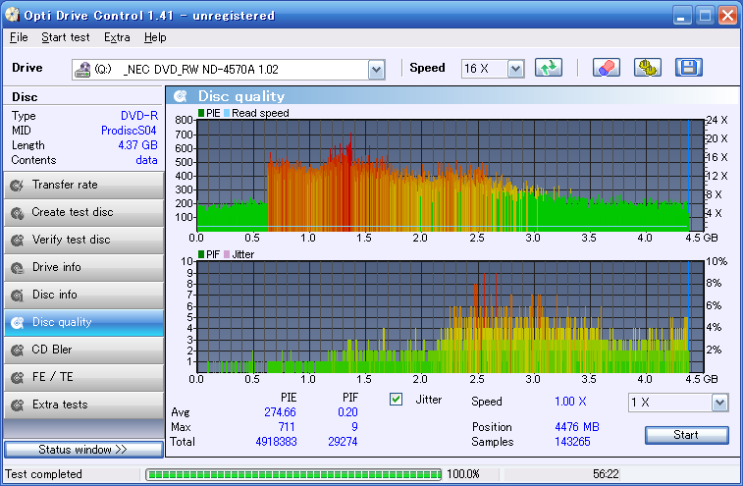This screenshot has width=743, height=486.
Task: Click the CD Bler sidebar icon
Action: click(17, 350)
